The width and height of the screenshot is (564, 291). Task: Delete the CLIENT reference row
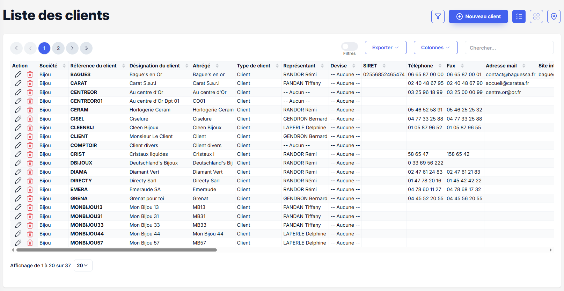pyautogui.click(x=30, y=136)
